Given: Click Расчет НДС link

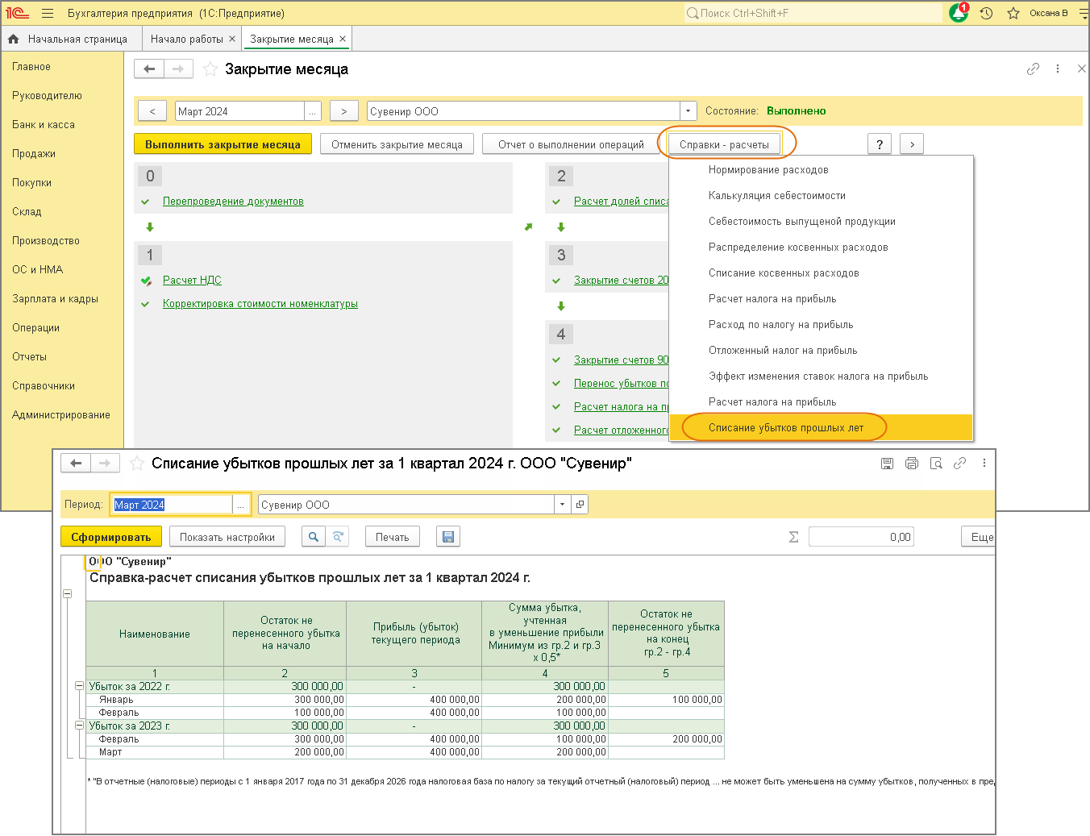Looking at the screenshot, I should click(192, 281).
